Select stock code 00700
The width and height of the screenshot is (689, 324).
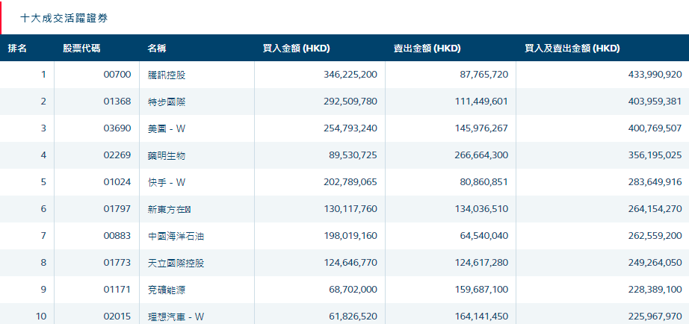coord(117,75)
